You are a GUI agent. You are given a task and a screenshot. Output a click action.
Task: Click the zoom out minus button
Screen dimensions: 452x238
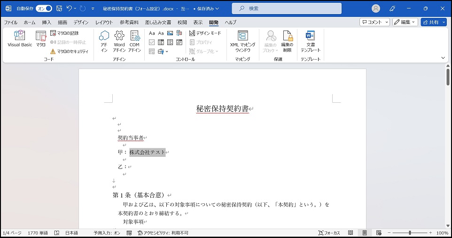pos(389,233)
